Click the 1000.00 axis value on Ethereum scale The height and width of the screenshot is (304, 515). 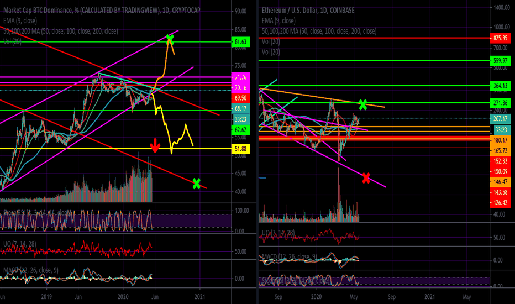502,27
